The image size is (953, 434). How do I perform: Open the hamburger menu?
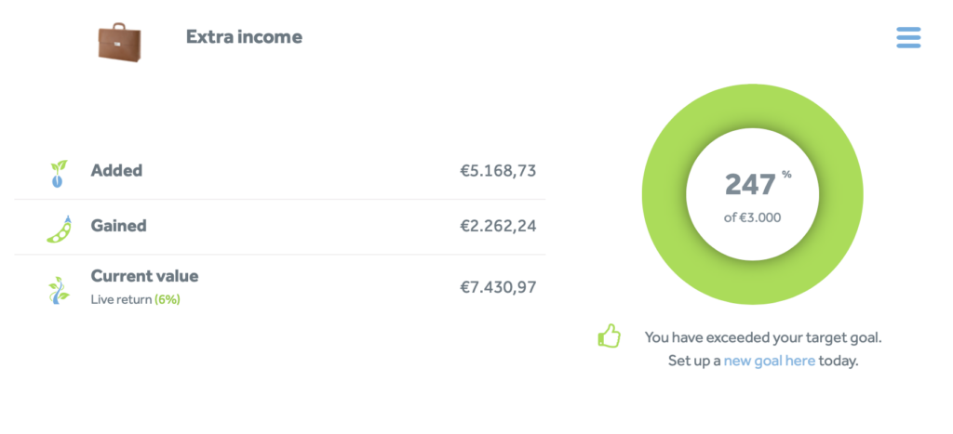pyautogui.click(x=908, y=37)
